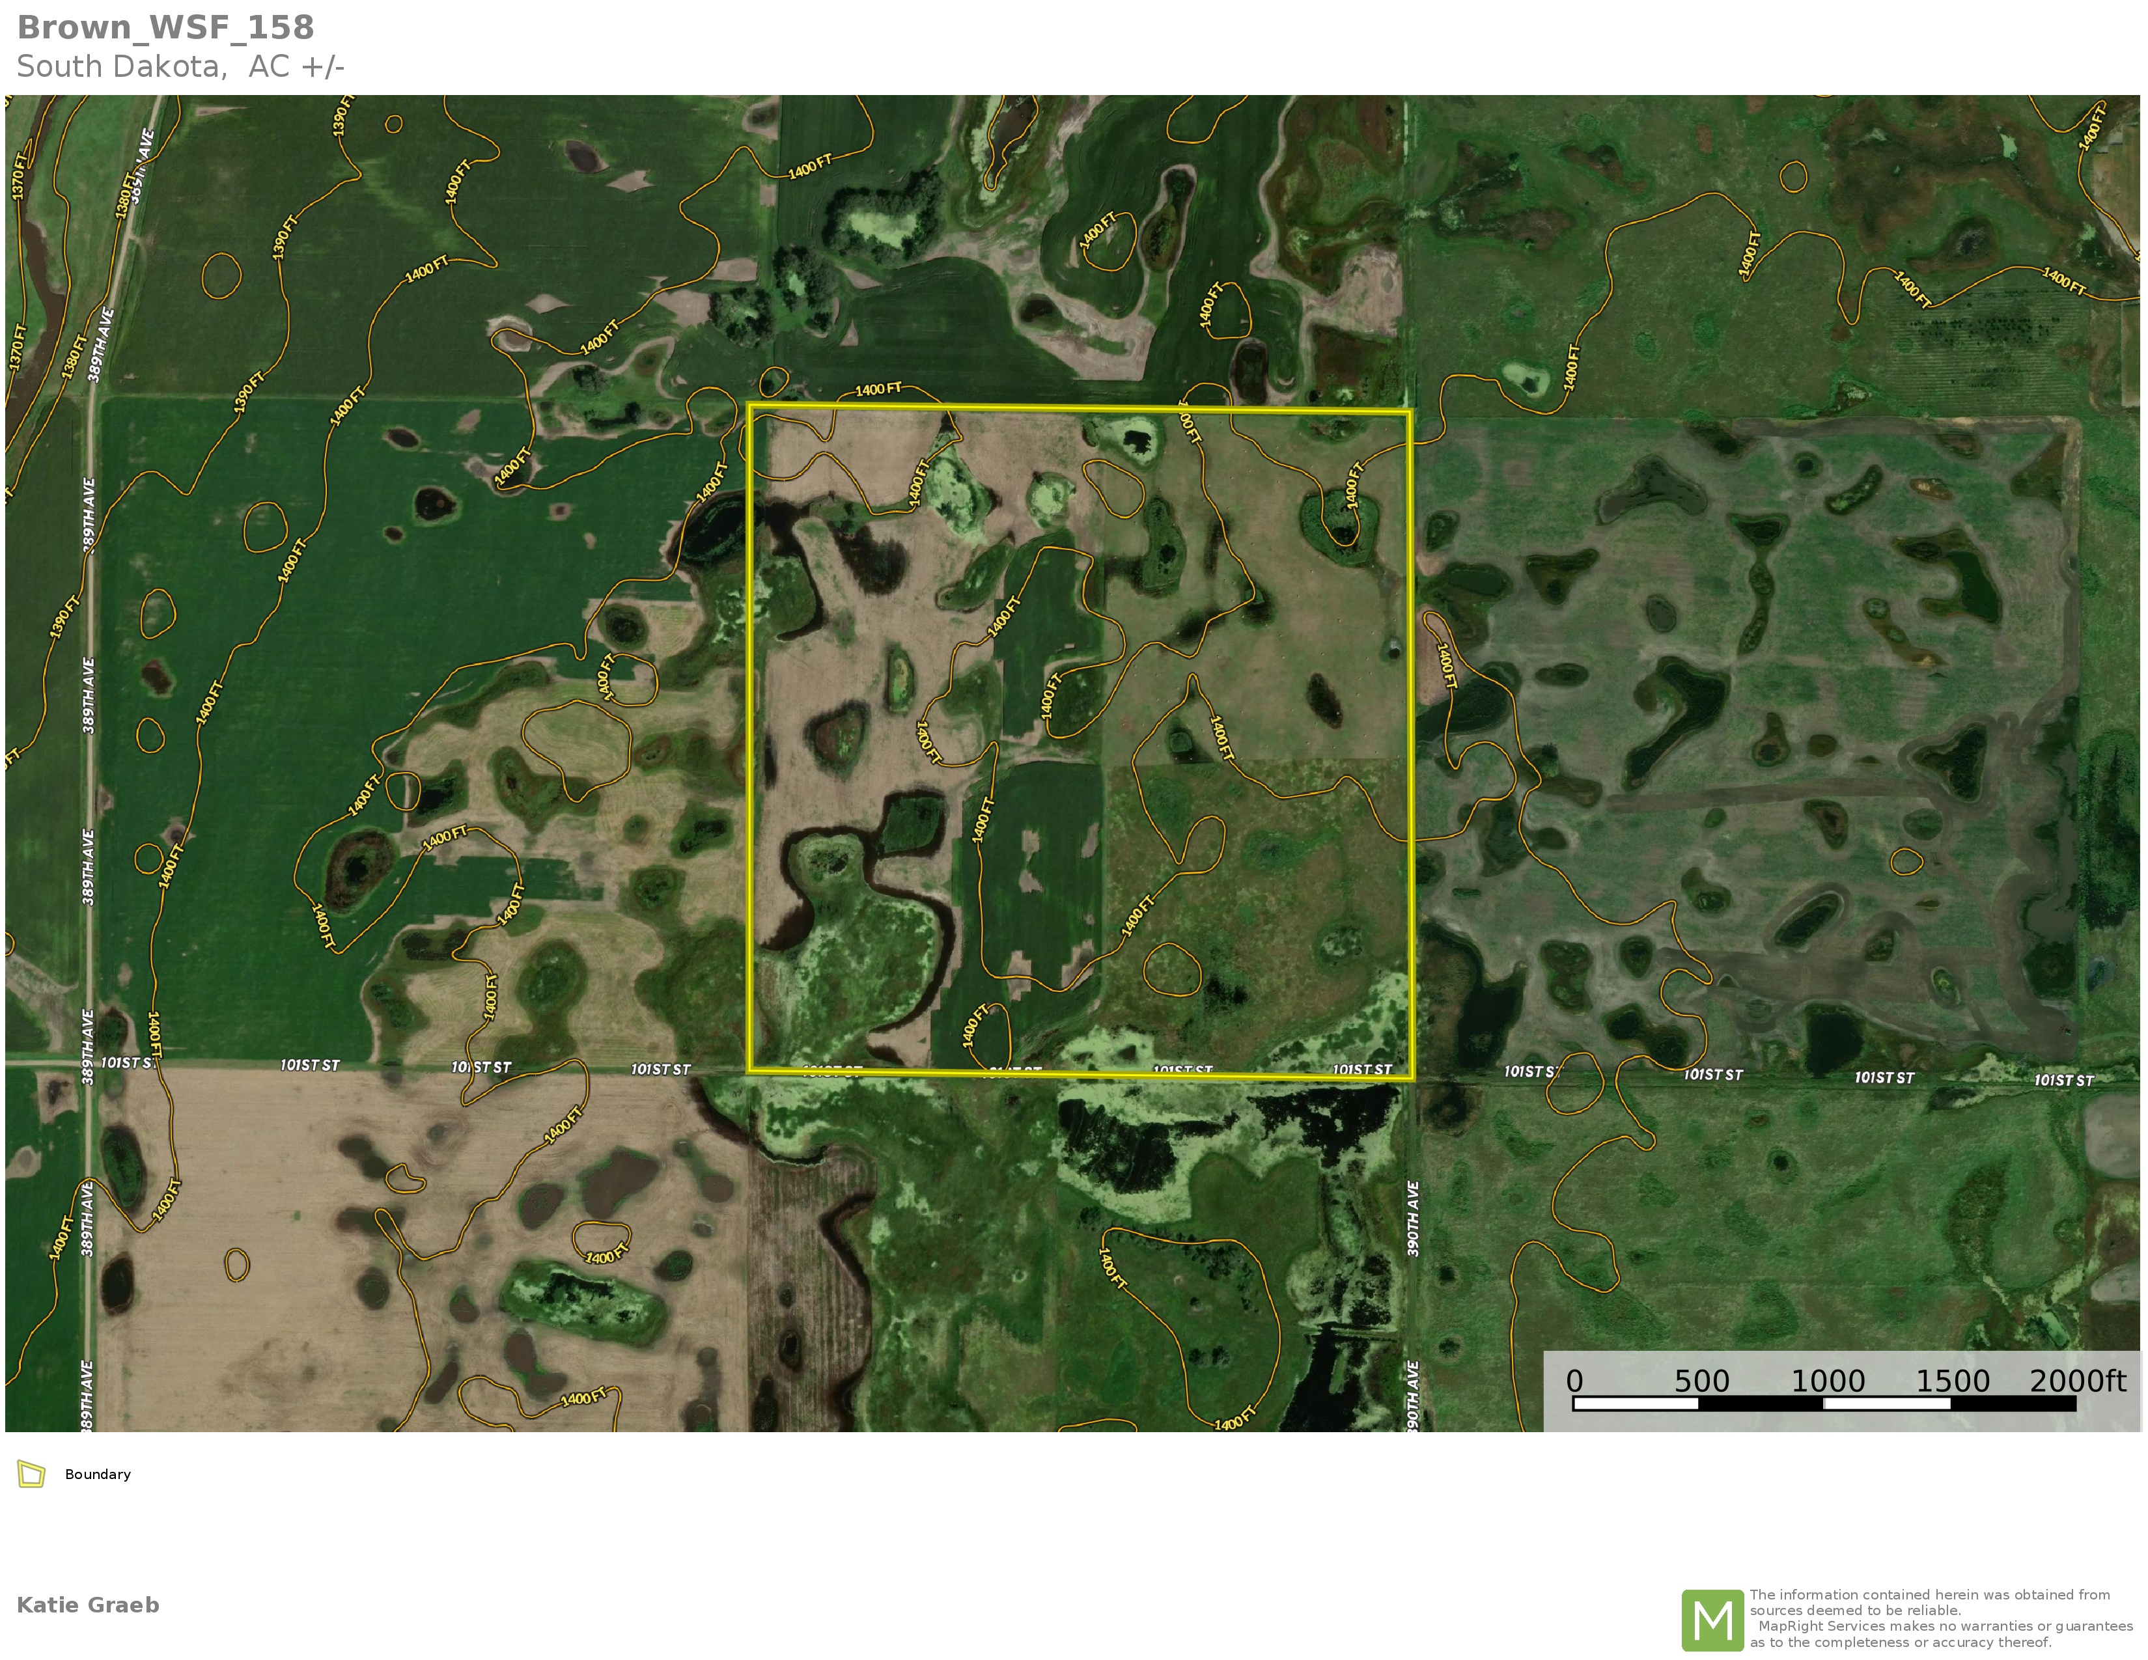This screenshot has width=2148, height=1660.
Task: Click the Brown_WSF_158 map title
Action: [165, 27]
